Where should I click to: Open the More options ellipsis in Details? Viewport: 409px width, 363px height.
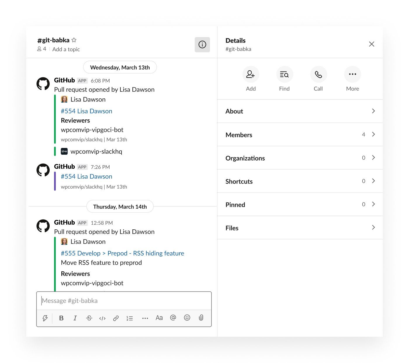click(x=353, y=74)
